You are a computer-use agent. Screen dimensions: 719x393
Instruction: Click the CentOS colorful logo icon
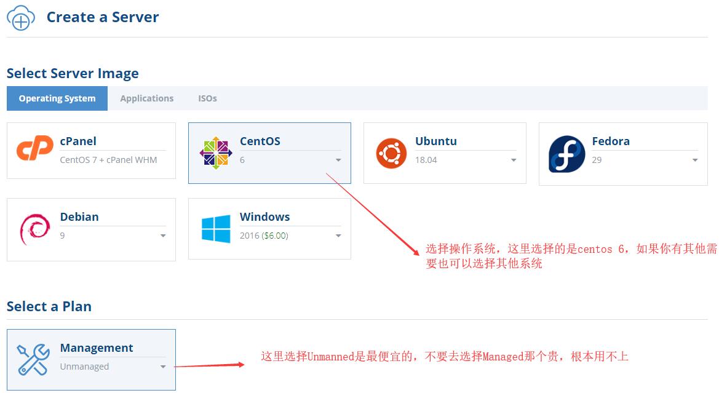[216, 153]
